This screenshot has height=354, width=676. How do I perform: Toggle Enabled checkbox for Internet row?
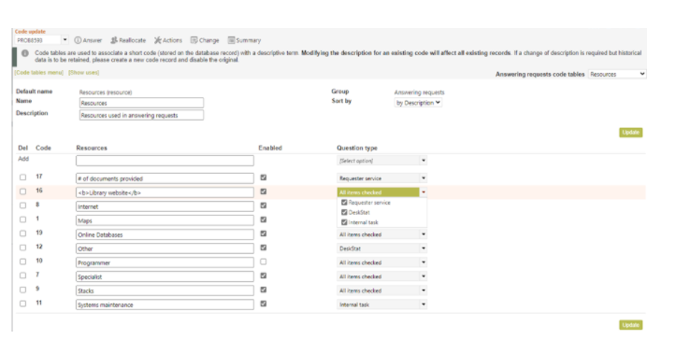click(264, 205)
